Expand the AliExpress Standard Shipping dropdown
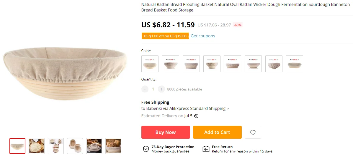This screenshot has height=156, width=353. pyautogui.click(x=228, y=109)
